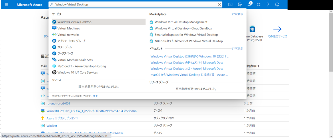
Task: Click the Windows 10 IoT Core Services icon
Action: (54, 72)
